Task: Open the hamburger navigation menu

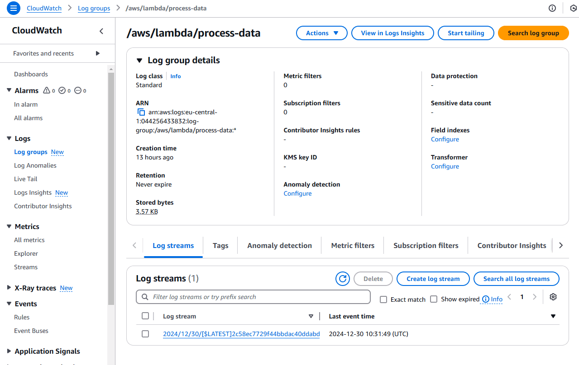Action: point(14,8)
